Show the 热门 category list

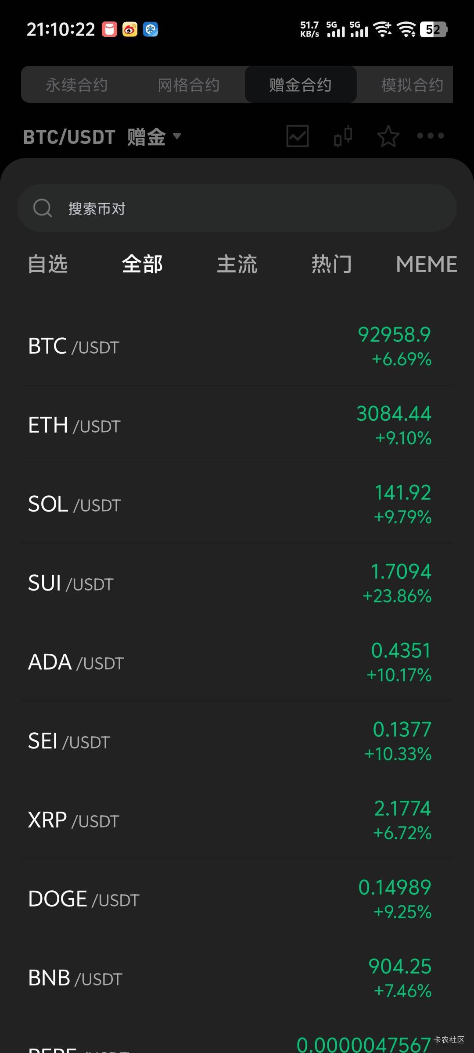point(331,264)
